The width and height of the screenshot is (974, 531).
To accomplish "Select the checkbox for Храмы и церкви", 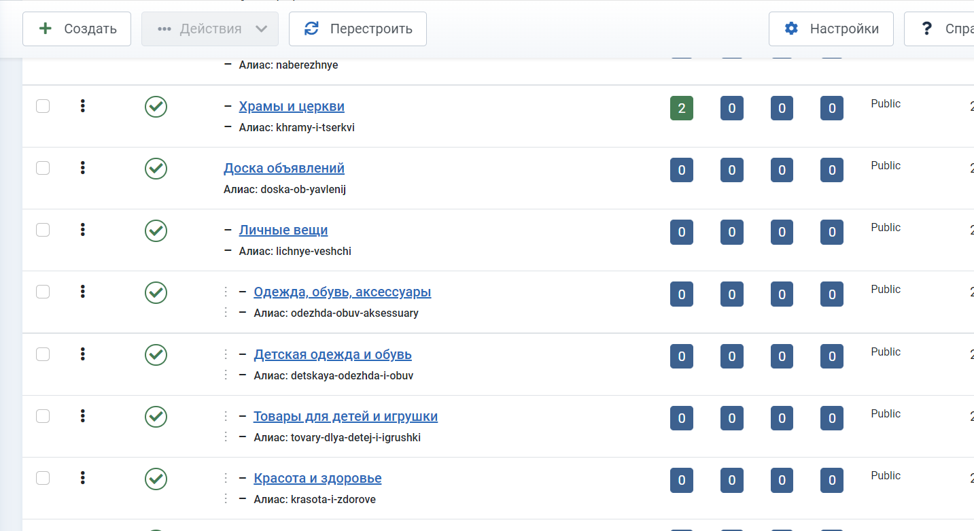I will (43, 106).
